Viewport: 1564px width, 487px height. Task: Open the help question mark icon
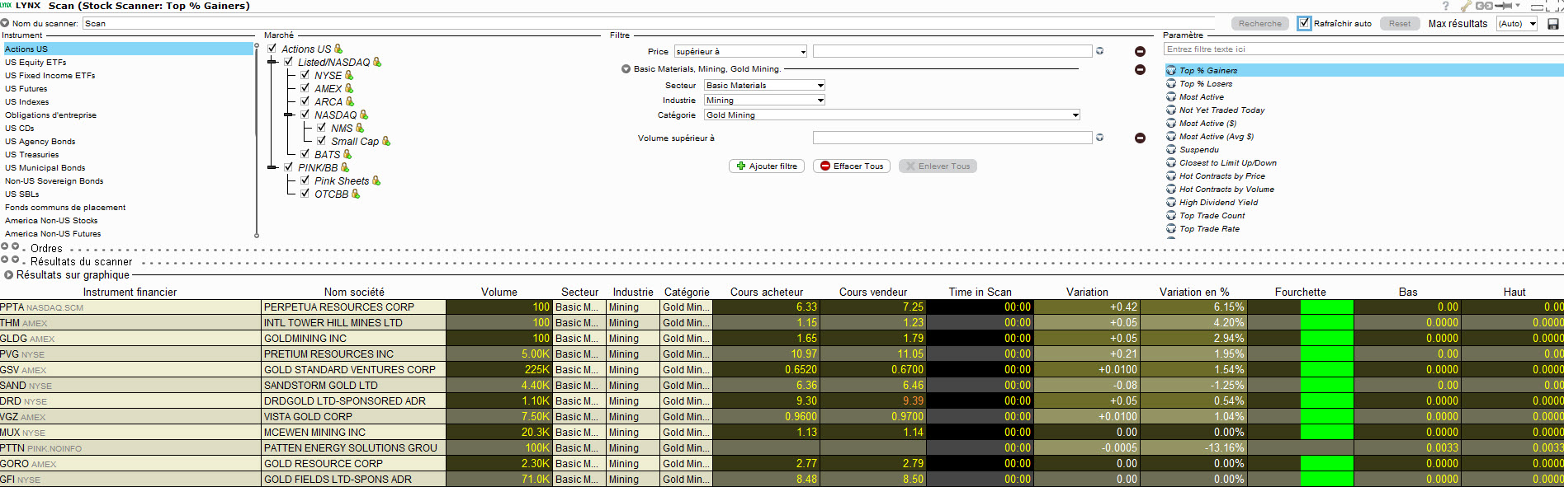click(1445, 6)
